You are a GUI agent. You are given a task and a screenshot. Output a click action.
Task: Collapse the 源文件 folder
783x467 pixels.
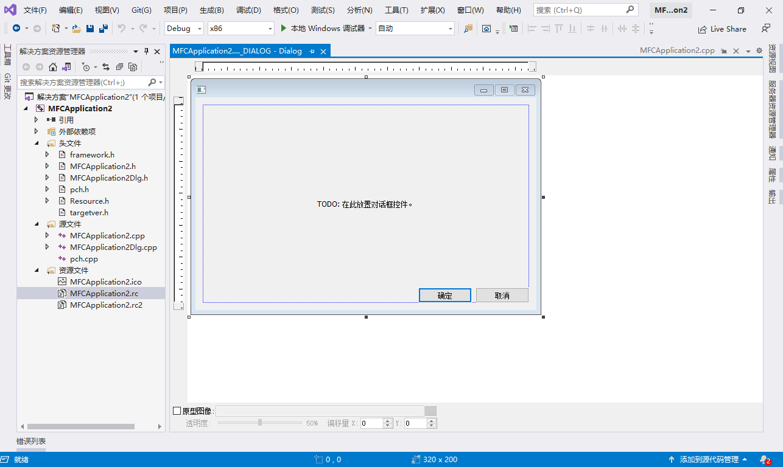(37, 224)
